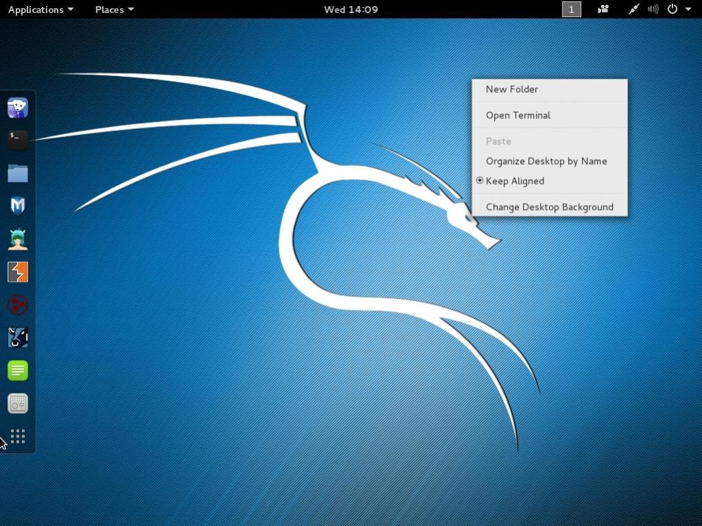Launch BeEF framework icon in dock
This screenshot has height=526, width=702.
18,337
